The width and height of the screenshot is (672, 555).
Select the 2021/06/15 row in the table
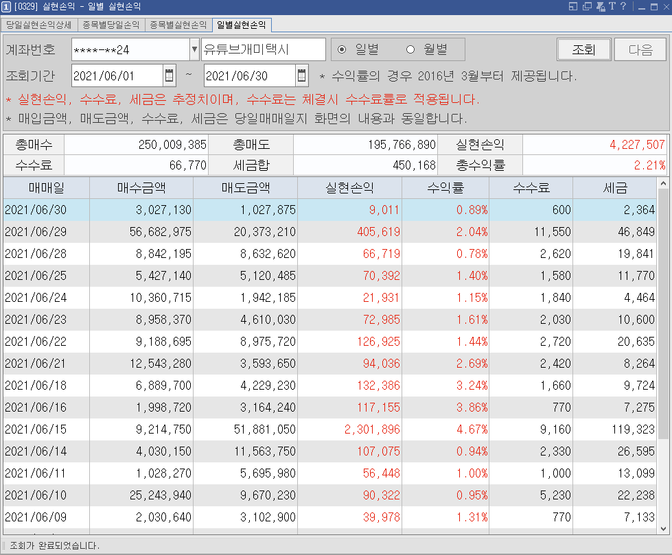(329, 429)
